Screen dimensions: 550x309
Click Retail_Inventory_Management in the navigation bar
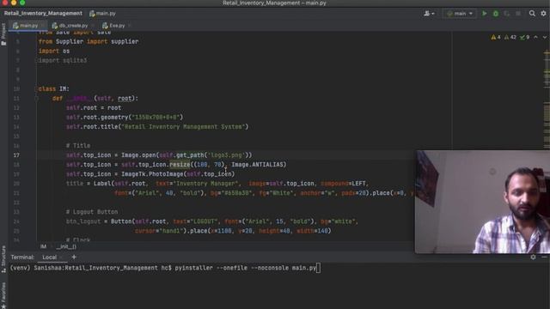(x=43, y=14)
